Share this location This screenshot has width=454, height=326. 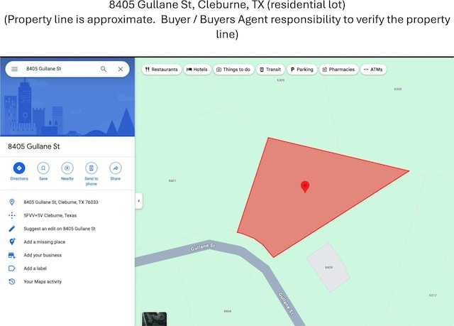[x=115, y=171]
